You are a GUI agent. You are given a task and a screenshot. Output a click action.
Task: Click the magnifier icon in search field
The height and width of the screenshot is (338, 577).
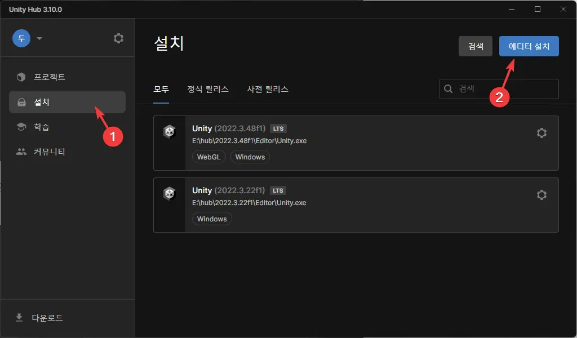pos(448,89)
